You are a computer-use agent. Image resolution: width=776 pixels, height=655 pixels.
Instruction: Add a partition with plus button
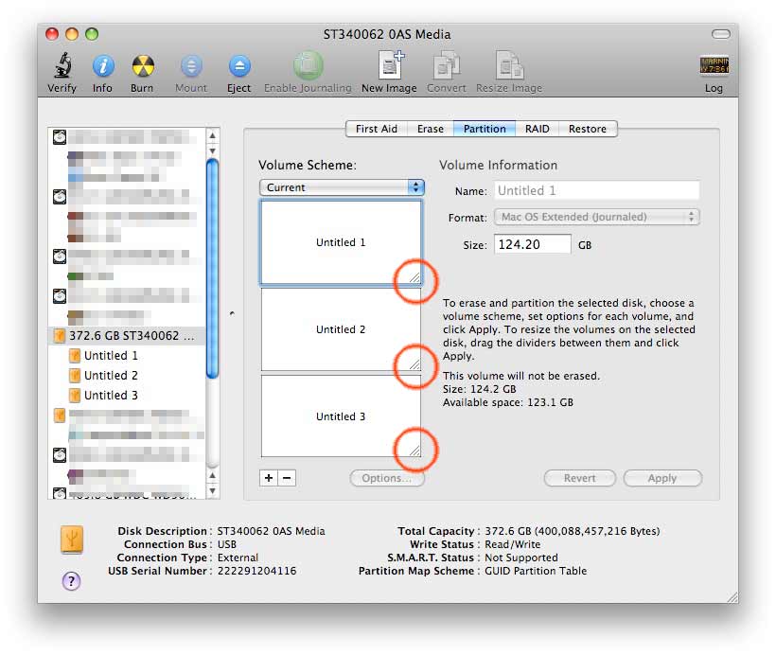tap(268, 478)
